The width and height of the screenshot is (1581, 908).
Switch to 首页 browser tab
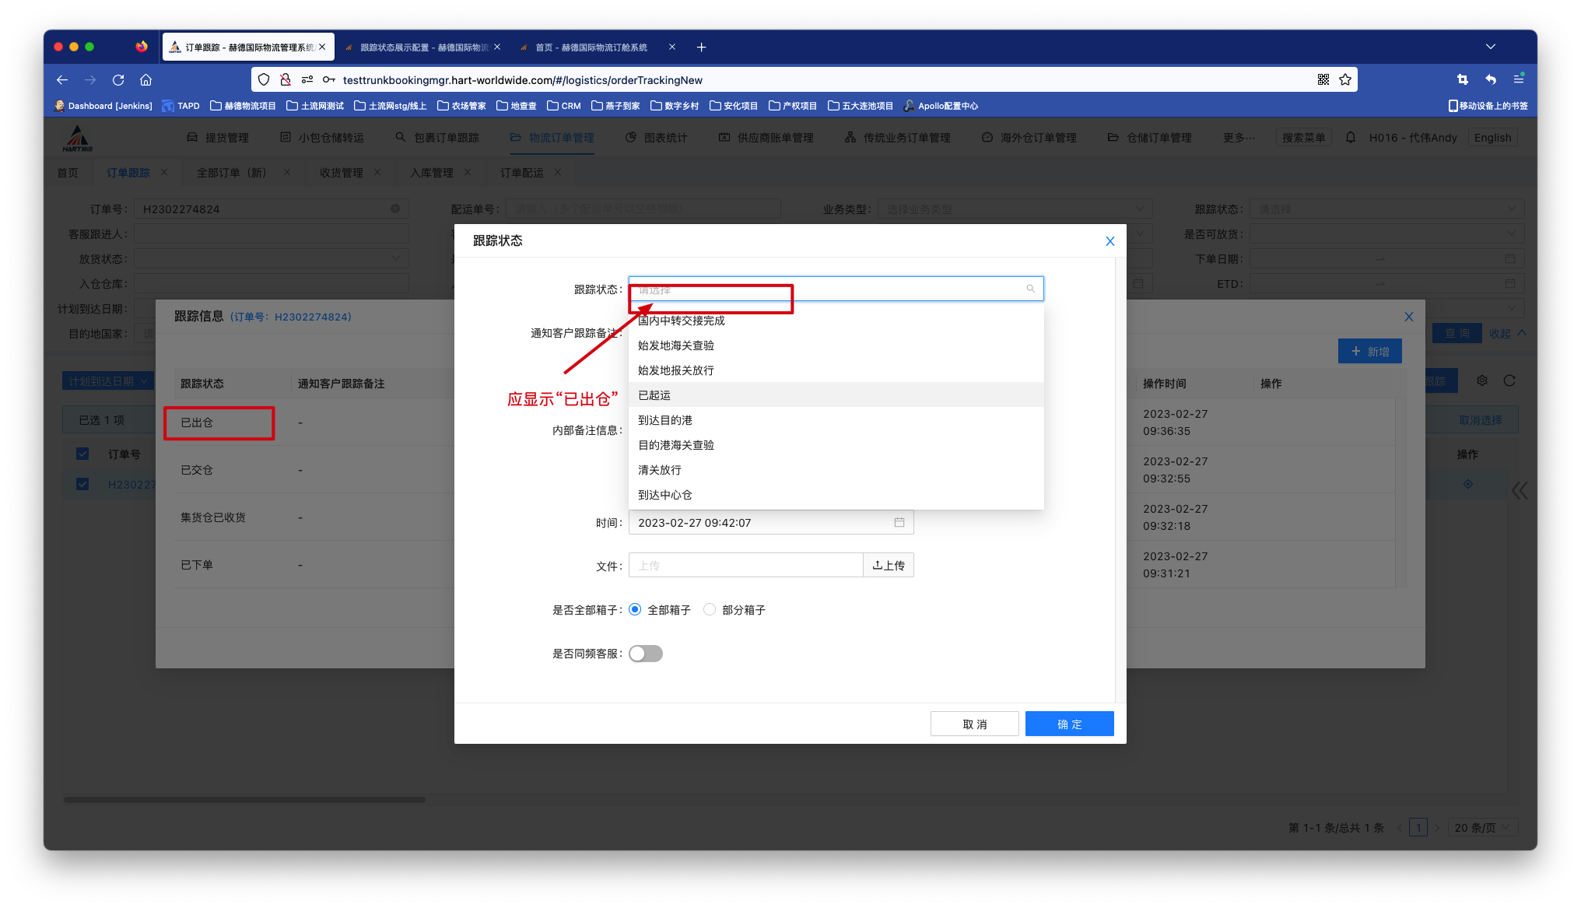[591, 47]
